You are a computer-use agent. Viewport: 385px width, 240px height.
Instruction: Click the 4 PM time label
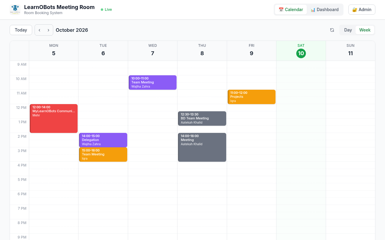coord(22,165)
